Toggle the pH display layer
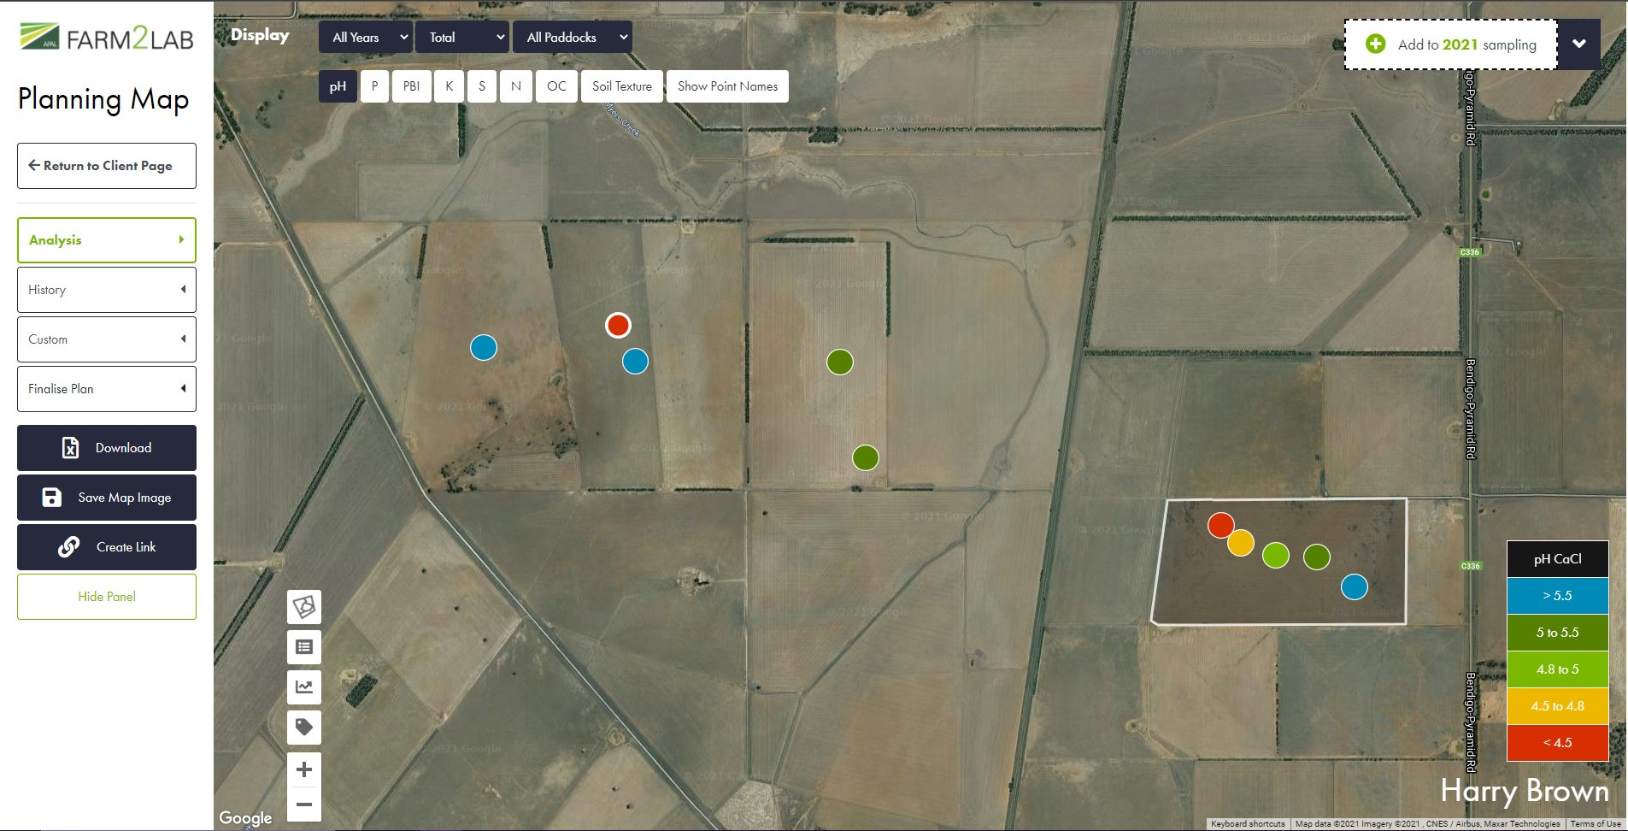This screenshot has width=1628, height=831. click(338, 86)
